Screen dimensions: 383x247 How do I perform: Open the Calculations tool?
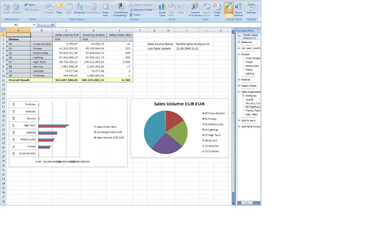coord(93,8)
